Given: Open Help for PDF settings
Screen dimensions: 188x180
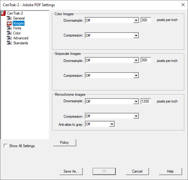Looking at the screenshot, I should [170, 171].
